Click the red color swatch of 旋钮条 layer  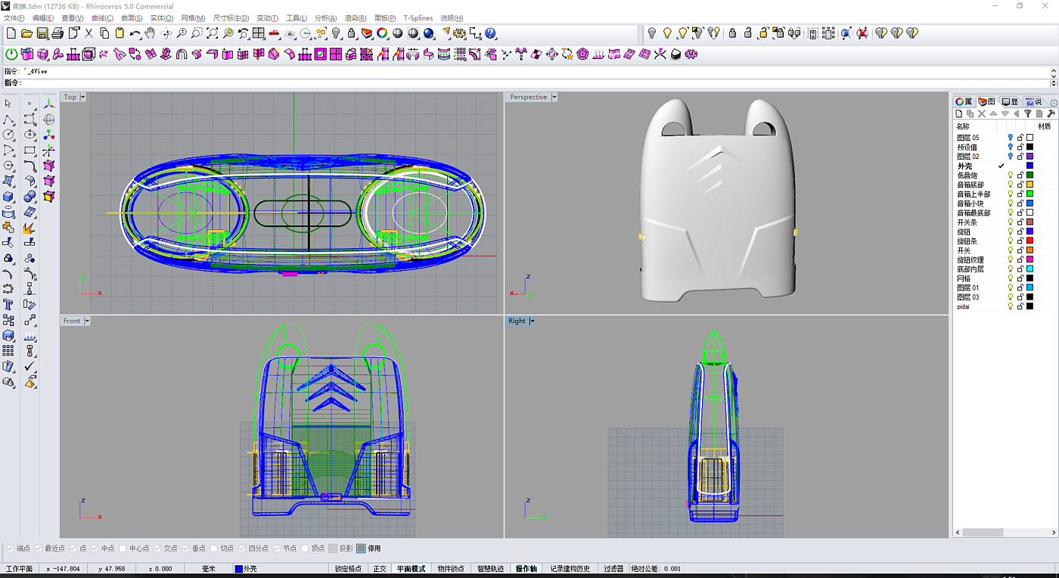point(1029,241)
